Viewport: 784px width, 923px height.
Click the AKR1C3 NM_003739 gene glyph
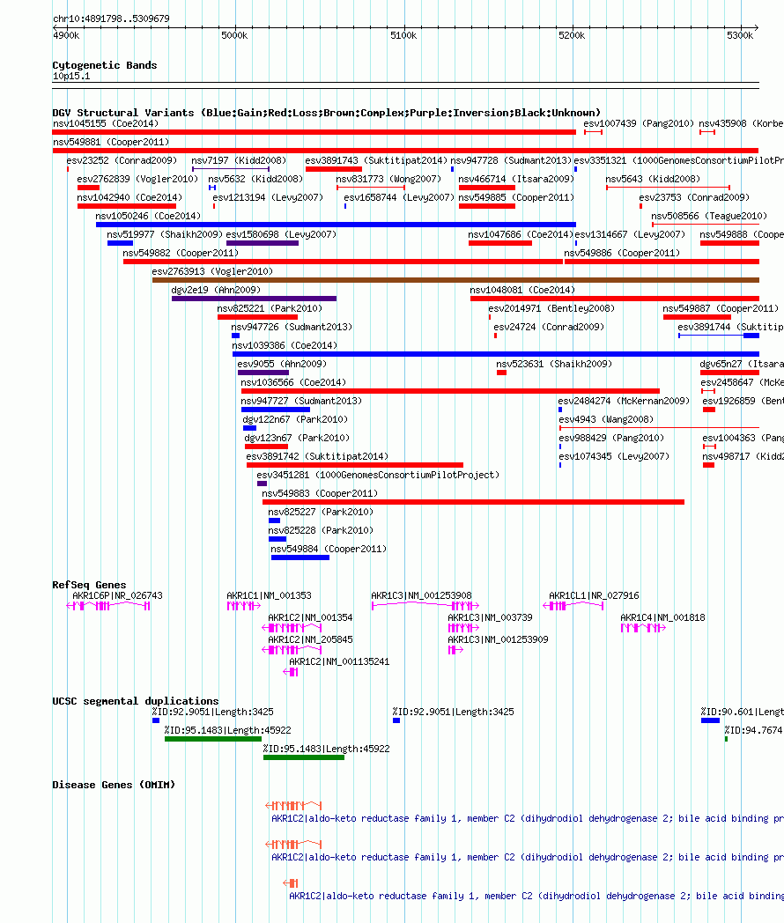pyautogui.click(x=464, y=628)
